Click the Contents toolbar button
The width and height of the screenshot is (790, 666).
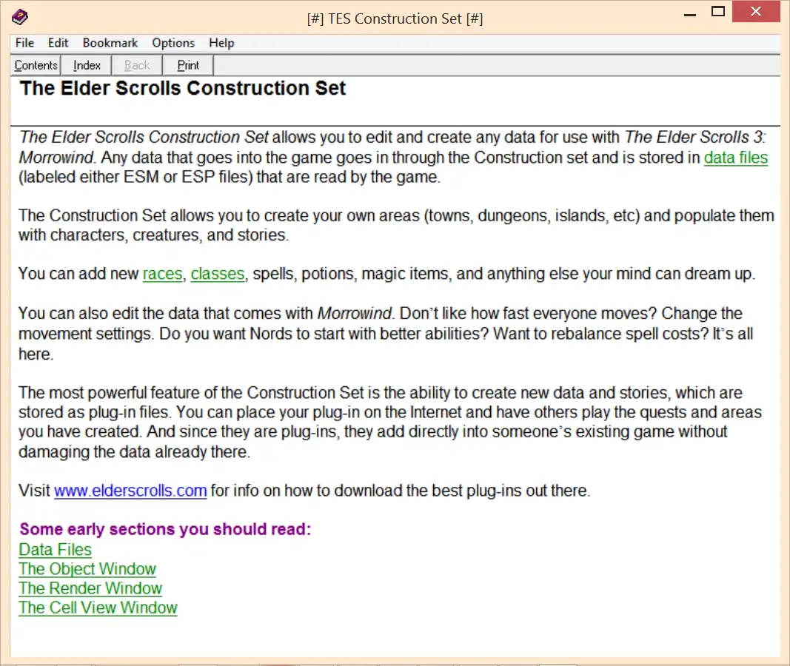pyautogui.click(x=36, y=65)
